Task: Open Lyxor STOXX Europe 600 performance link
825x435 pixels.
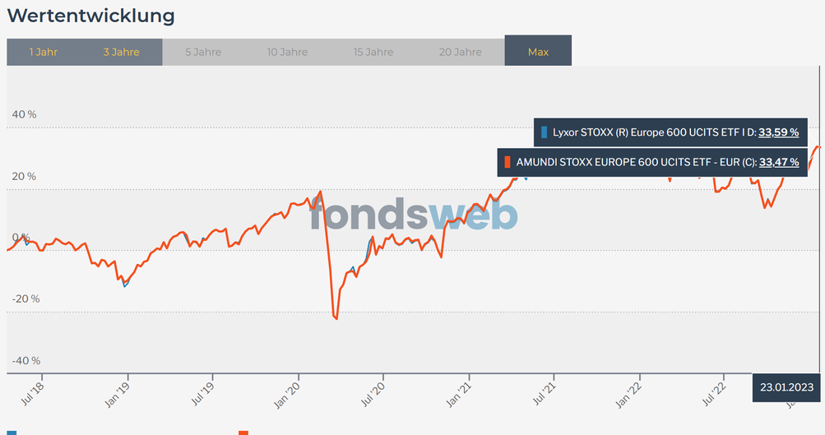Action: click(778, 132)
